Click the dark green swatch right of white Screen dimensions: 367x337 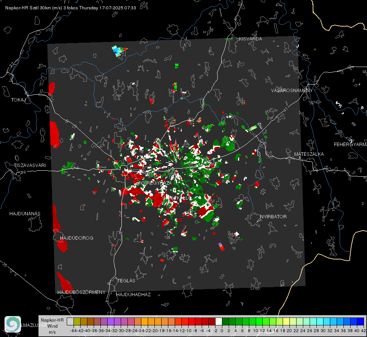pos(225,321)
